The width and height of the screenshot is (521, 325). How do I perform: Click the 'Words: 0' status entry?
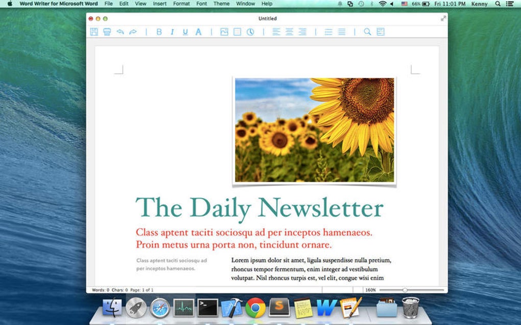tap(100, 290)
